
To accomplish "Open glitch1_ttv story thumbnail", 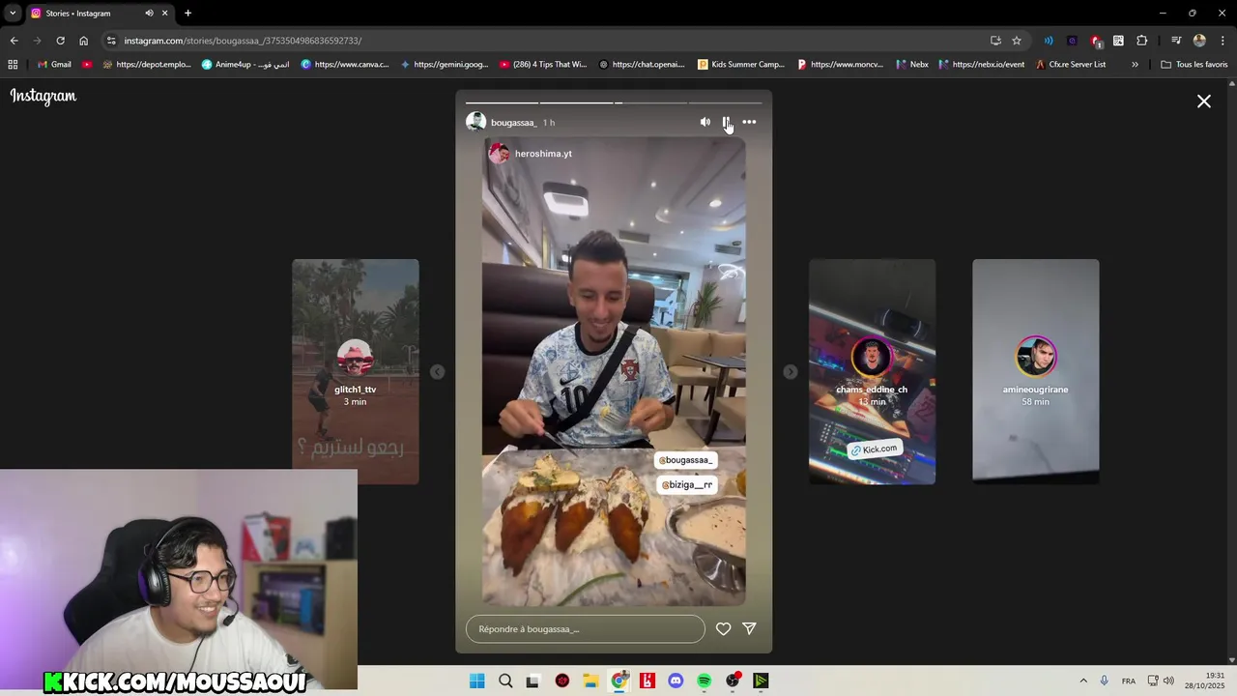I will (356, 371).
